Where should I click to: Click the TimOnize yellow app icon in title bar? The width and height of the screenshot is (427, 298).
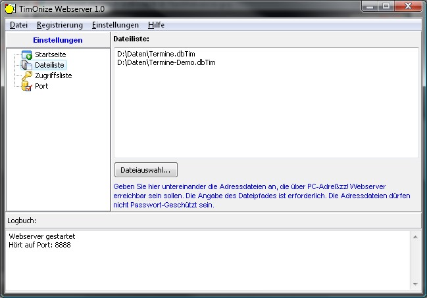(x=10, y=9)
